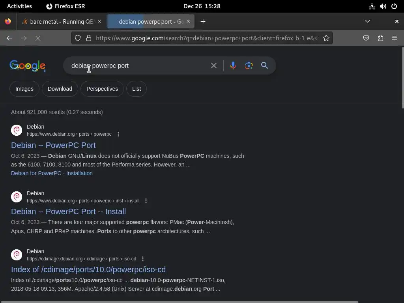Click the Debian favicon of the Install result

[17, 197]
